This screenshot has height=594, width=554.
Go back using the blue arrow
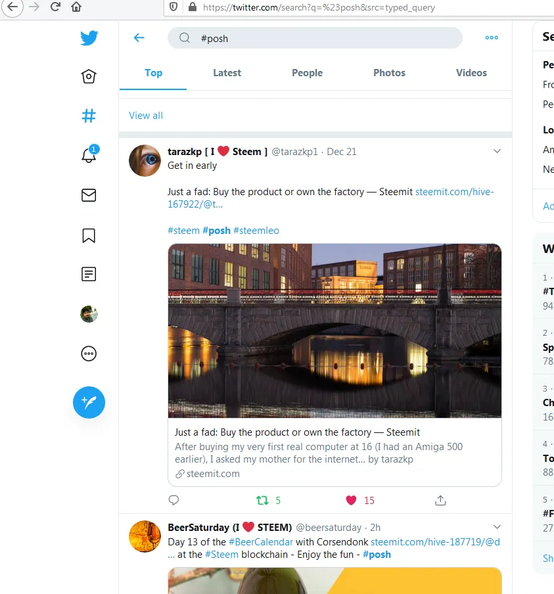[x=139, y=37]
